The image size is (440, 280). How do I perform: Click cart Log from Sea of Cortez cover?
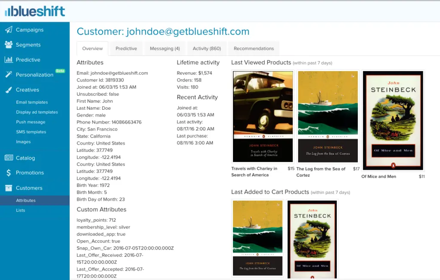point(258,238)
